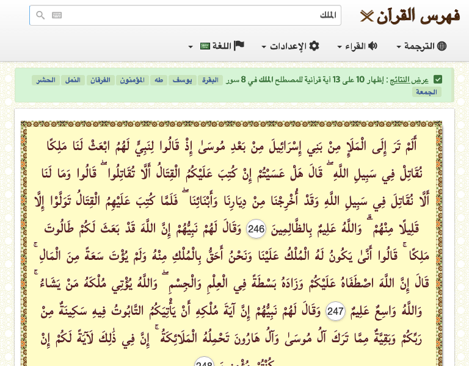Click the language flag icon
Image resolution: width=469 pixels, height=366 pixels.
click(239, 46)
